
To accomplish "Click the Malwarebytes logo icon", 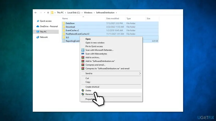I will pyautogui.click(x=83, y=54).
